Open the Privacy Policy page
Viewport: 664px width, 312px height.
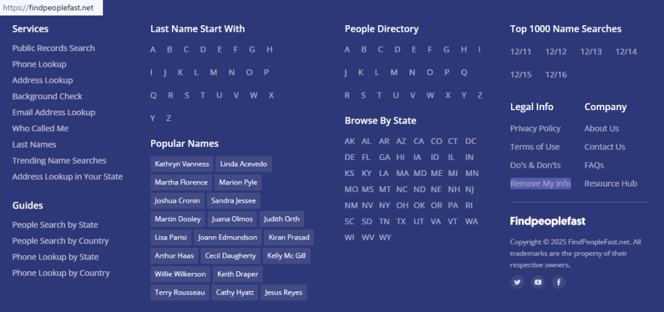tap(535, 129)
